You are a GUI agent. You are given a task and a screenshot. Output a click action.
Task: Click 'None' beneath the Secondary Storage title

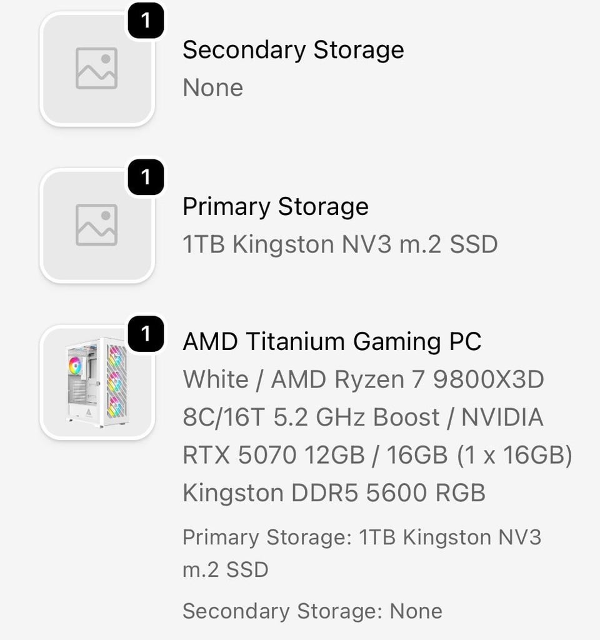pos(212,87)
